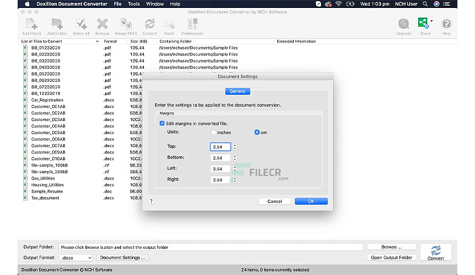Click the Email toolbar icon

click(169, 27)
